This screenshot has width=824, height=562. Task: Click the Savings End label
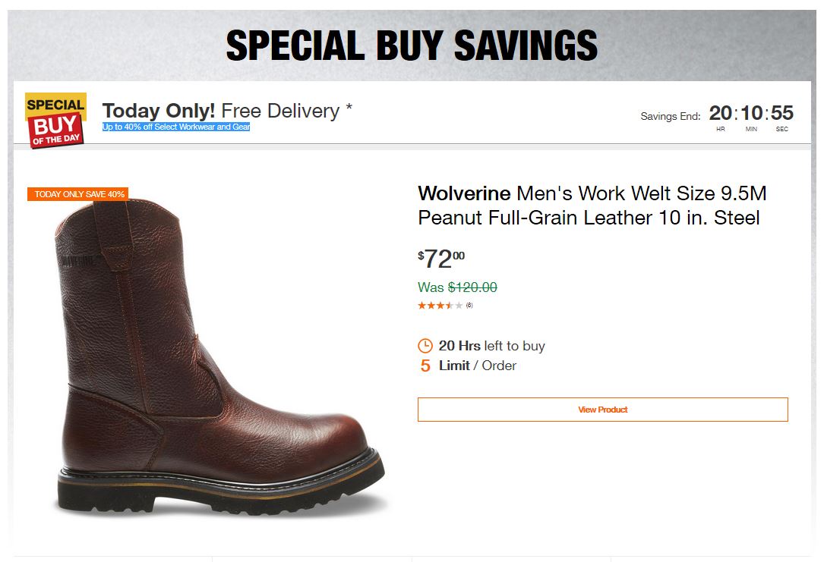[x=670, y=116]
